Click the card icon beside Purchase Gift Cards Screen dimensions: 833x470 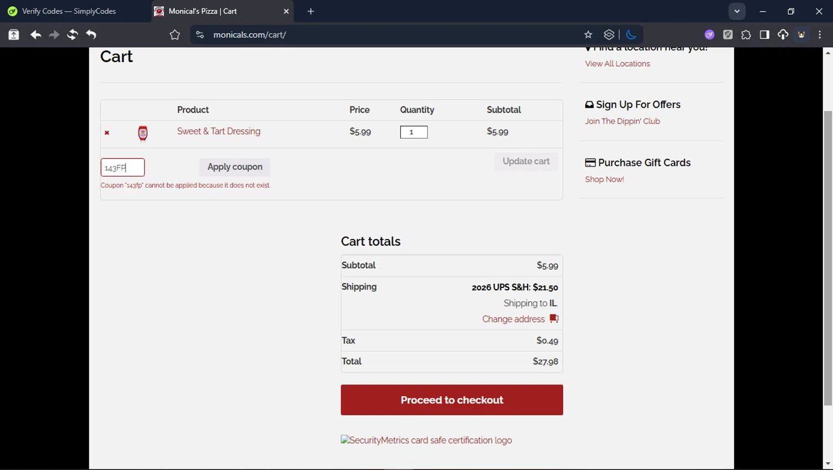590,163
